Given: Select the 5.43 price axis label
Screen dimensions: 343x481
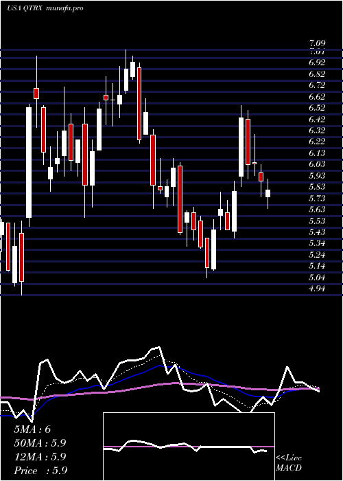Looking at the screenshot, I should click(x=317, y=232).
